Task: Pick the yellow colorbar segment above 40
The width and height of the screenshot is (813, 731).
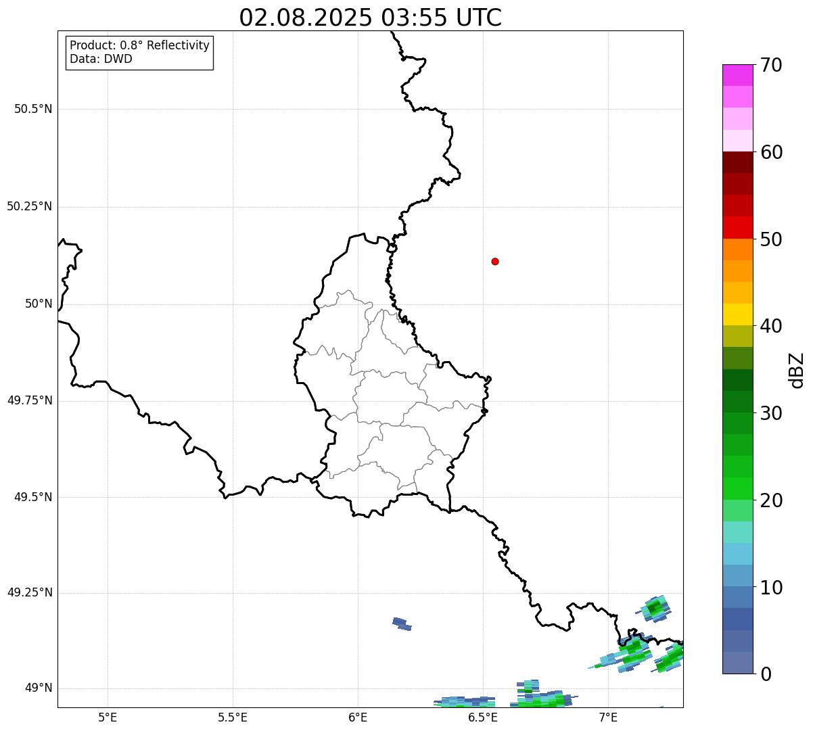Action: coord(737,314)
